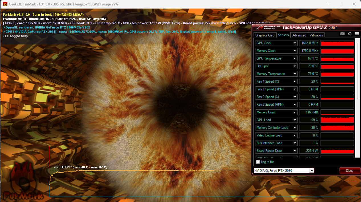Viewport: 361px width, 202px height.
Task: Enable the Log to file checkbox
Action: pos(258,162)
